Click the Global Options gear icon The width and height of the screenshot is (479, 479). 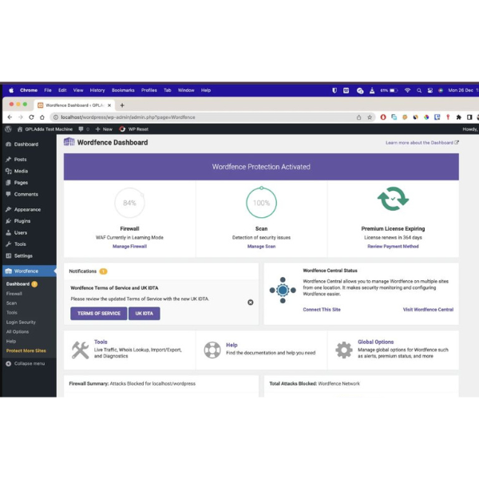tap(344, 350)
